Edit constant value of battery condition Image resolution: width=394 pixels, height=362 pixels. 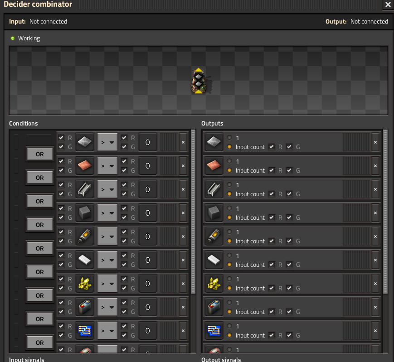click(148, 307)
